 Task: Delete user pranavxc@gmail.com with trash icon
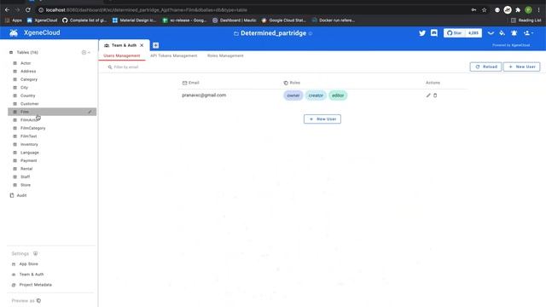point(435,96)
